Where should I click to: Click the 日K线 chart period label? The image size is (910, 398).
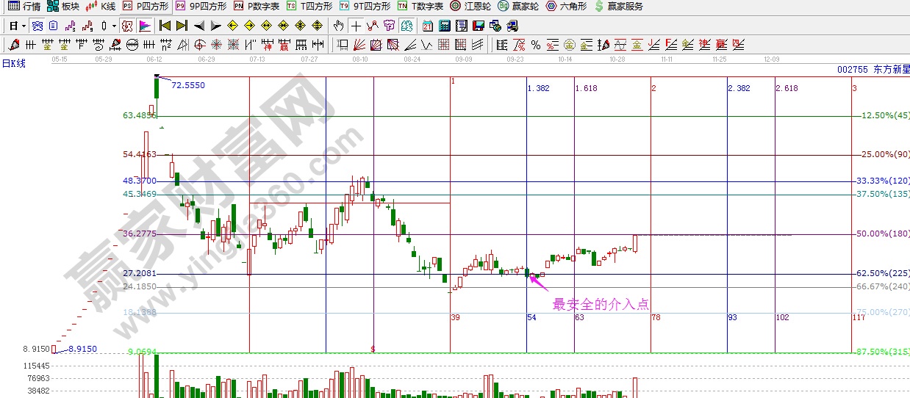13,63
